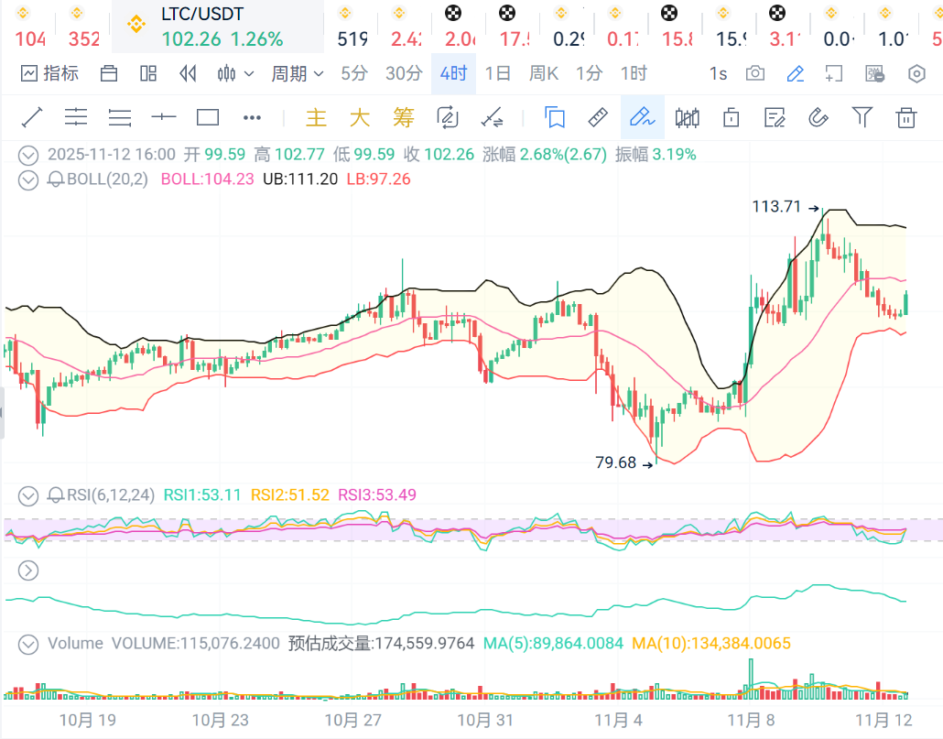Viewport: 943px width, 739px height.
Task: Open chart settings hexagon icon
Action: [916, 74]
